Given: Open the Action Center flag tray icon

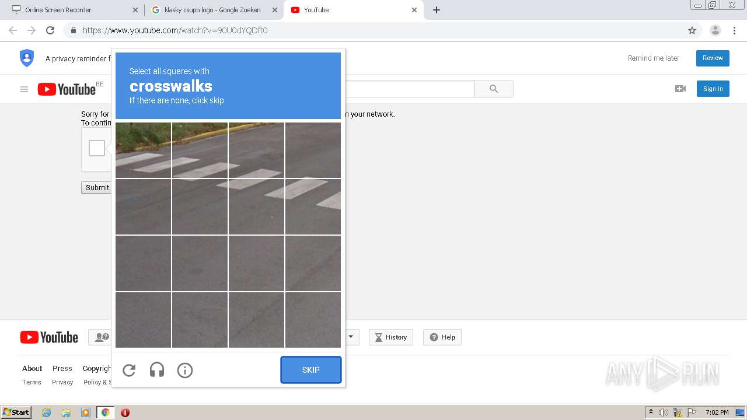Looking at the screenshot, I should [x=692, y=412].
